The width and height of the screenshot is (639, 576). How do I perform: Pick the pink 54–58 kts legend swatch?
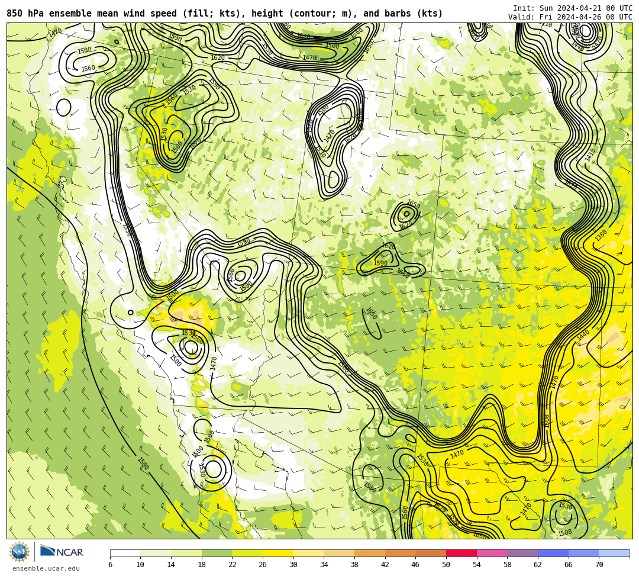tap(492, 553)
